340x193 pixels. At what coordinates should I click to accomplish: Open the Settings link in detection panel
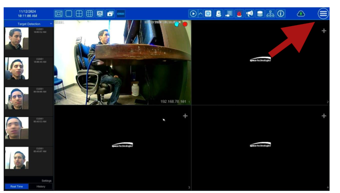click(x=46, y=180)
